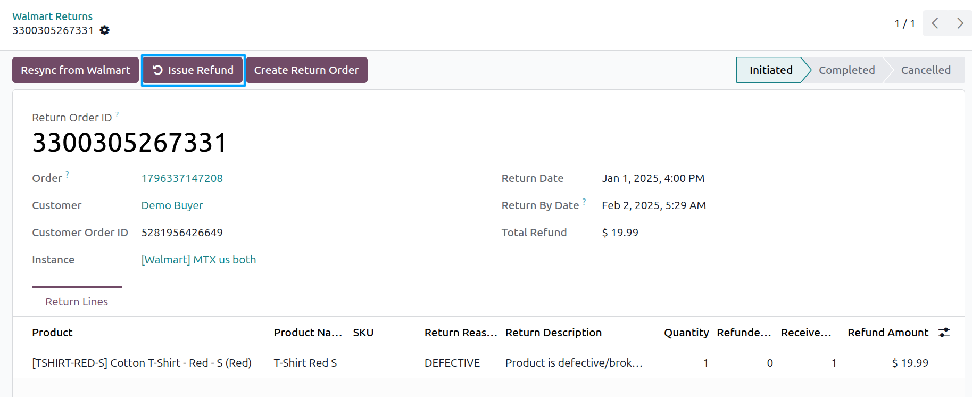Image resolution: width=972 pixels, height=397 pixels.
Task: Sort by Refund Amount column header
Action: coord(888,333)
